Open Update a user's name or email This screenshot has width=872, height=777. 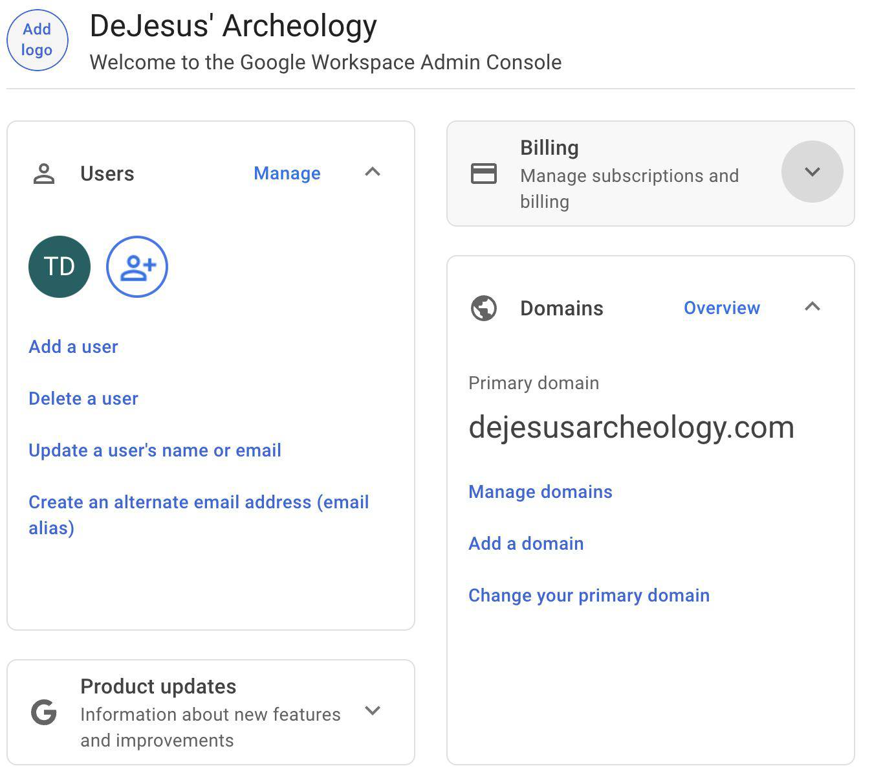pos(155,451)
